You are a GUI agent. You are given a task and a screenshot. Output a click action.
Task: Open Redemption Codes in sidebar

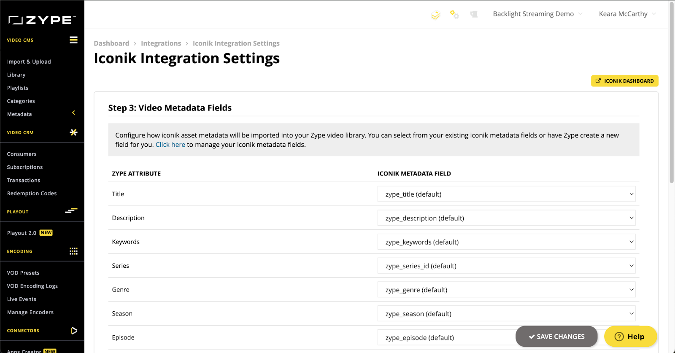pyautogui.click(x=32, y=193)
